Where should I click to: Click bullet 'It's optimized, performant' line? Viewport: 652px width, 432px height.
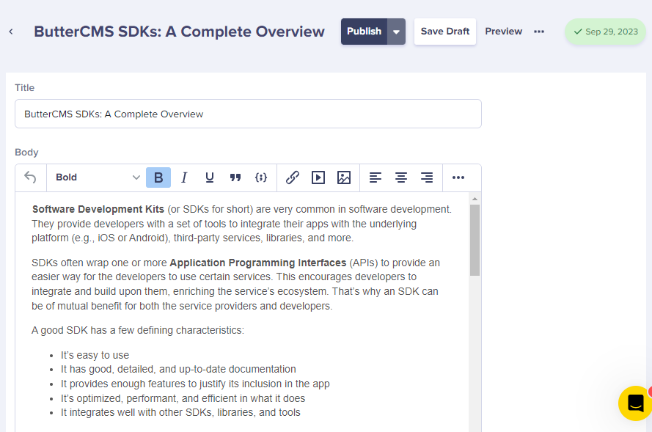183,398
